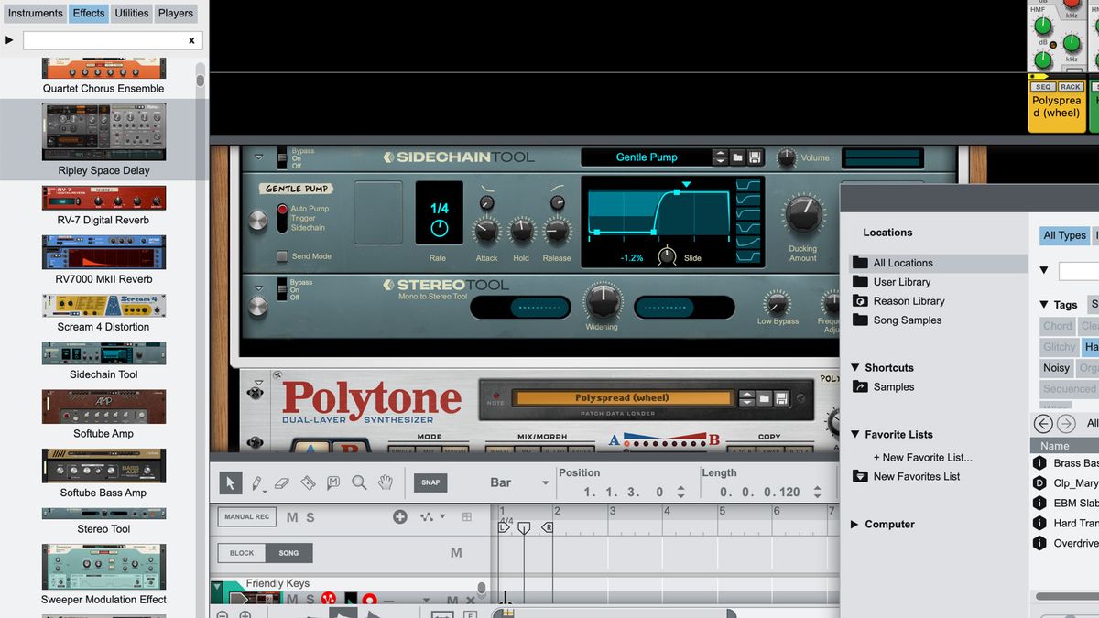Viewport: 1099px width, 618px height.
Task: Click the MANUAL REC button
Action: pos(245,515)
